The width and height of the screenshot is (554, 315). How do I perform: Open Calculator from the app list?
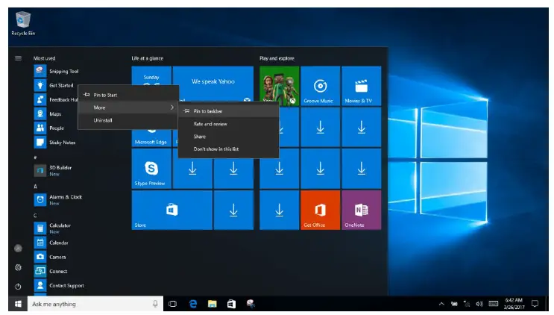pyautogui.click(x=60, y=225)
